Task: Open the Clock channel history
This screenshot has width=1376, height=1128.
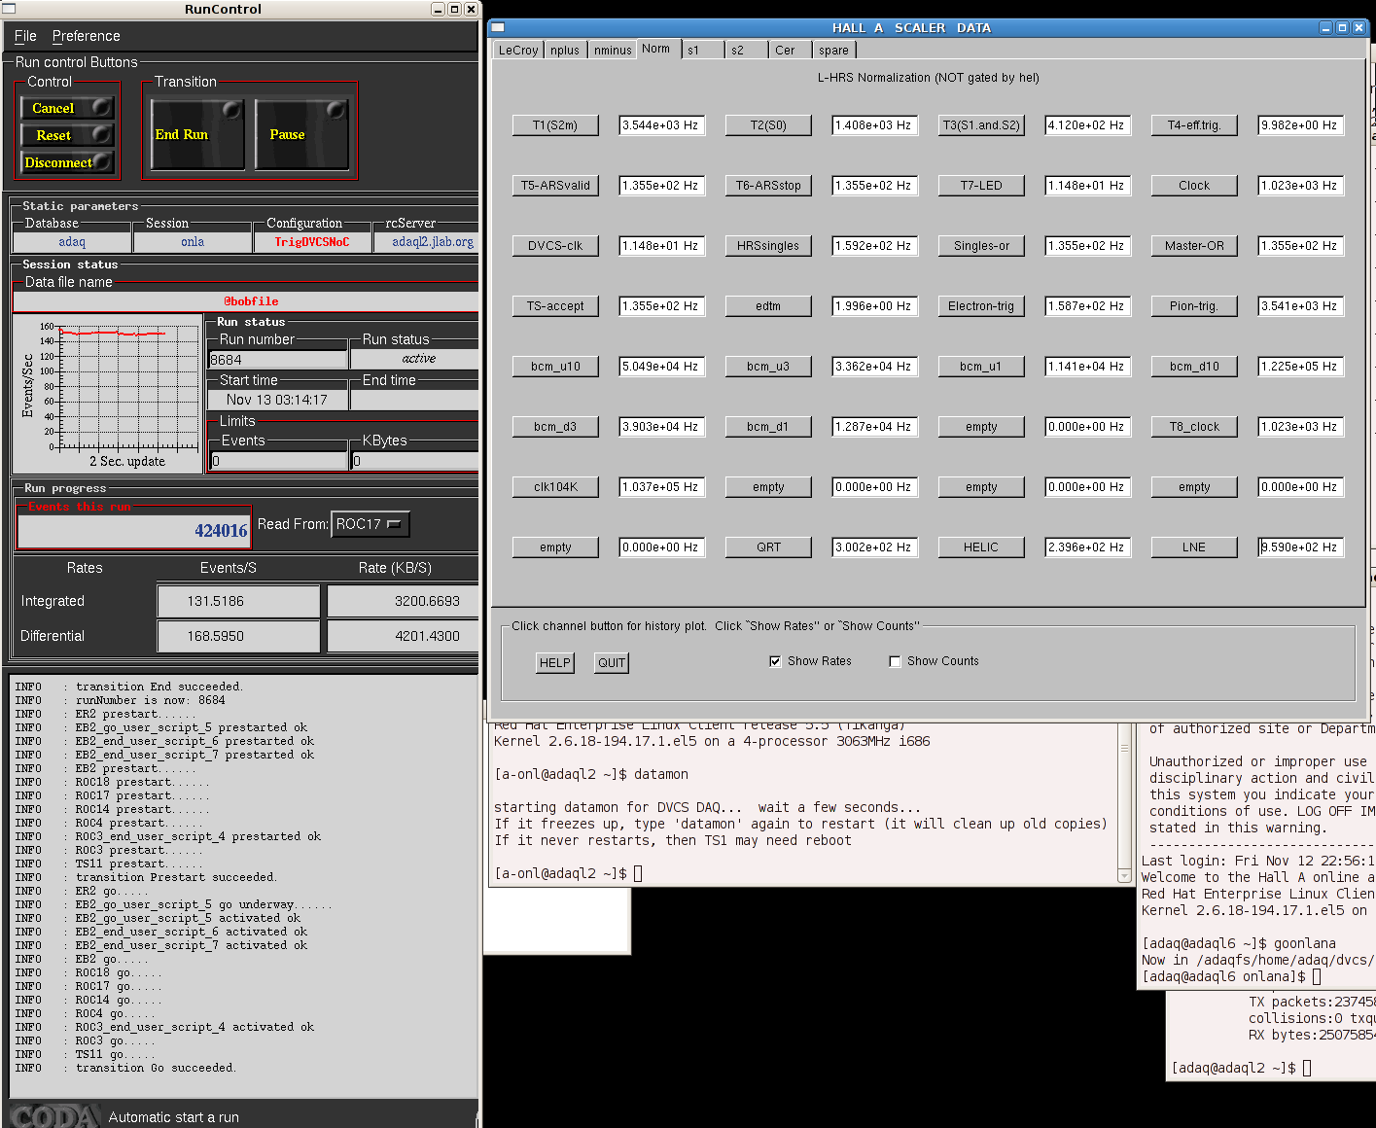Action: 1194,186
